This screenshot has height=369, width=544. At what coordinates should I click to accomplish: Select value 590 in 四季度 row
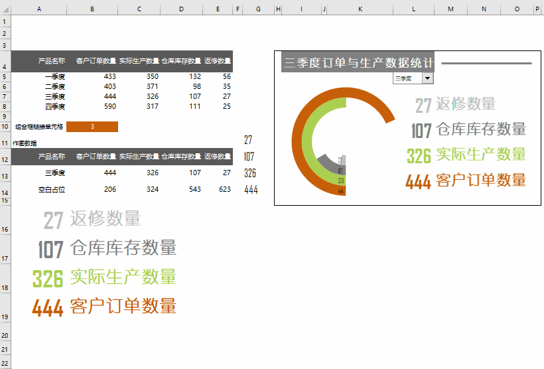coord(110,107)
